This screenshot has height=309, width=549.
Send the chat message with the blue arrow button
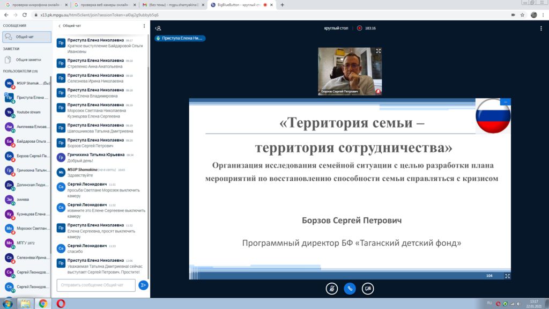pos(143,285)
